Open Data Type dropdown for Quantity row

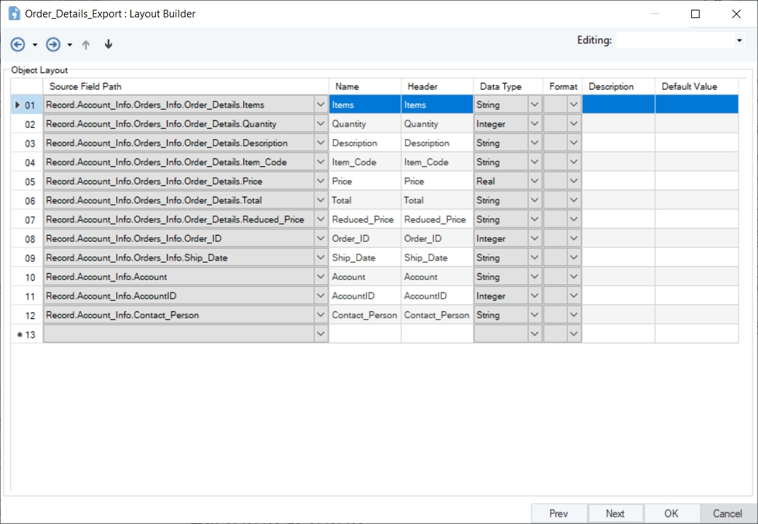[534, 124]
